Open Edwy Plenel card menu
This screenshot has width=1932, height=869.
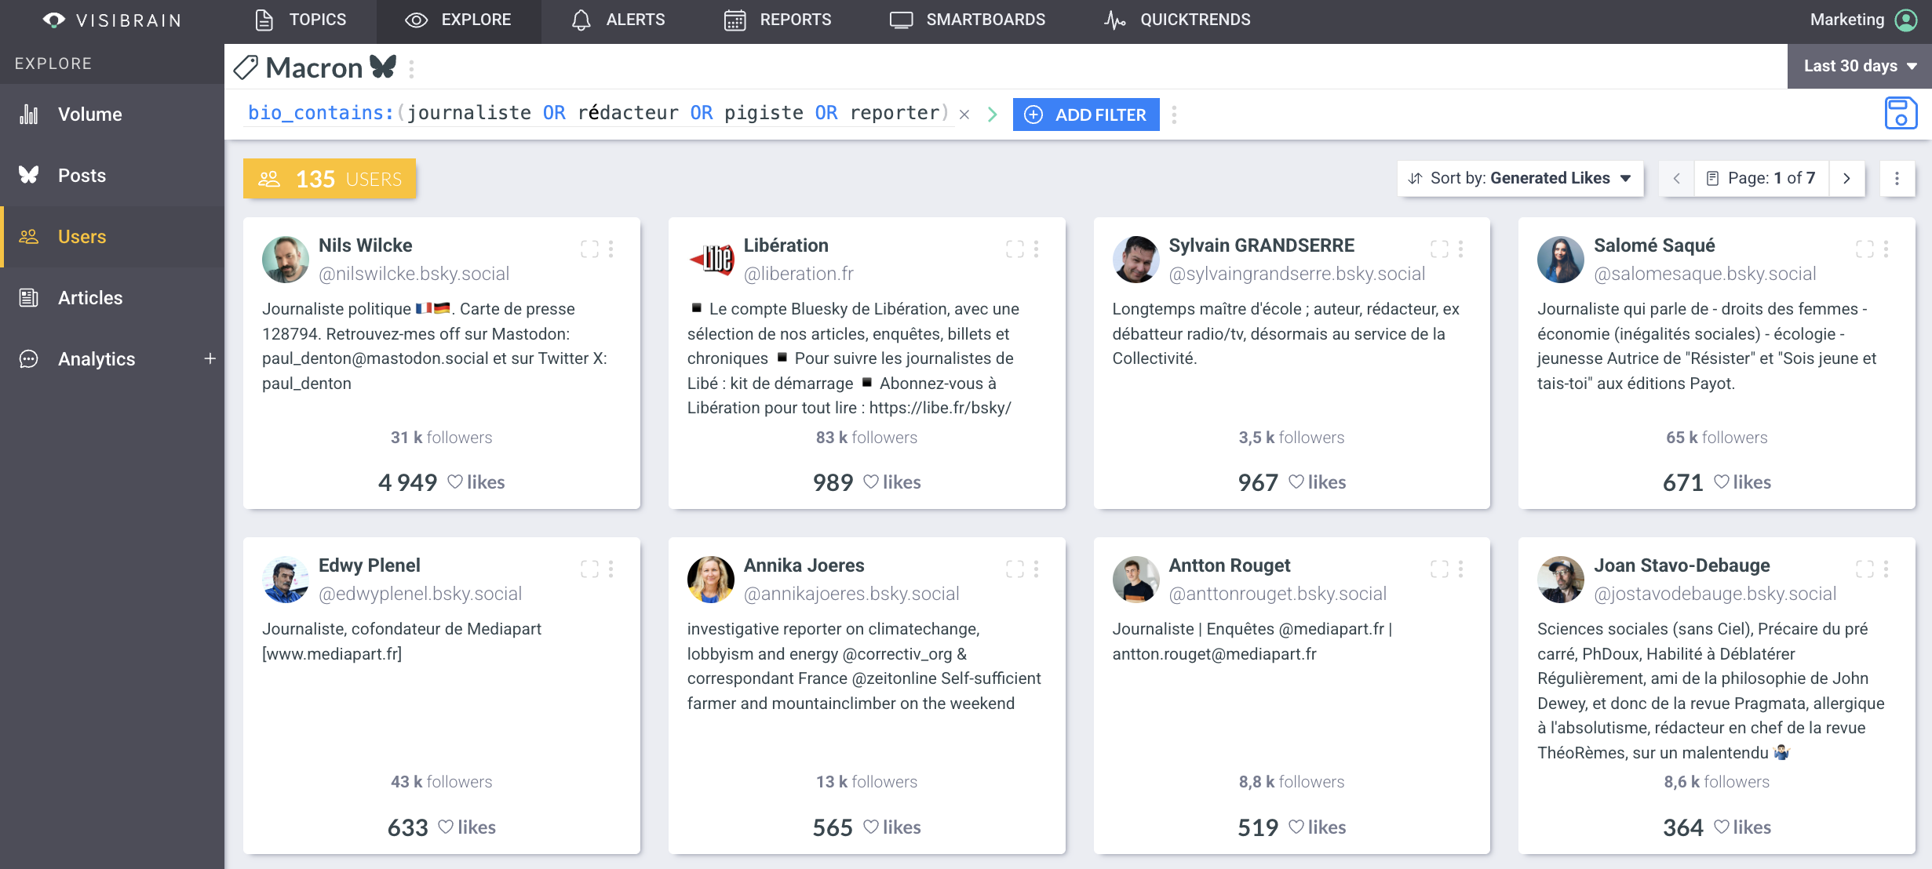[x=611, y=569]
